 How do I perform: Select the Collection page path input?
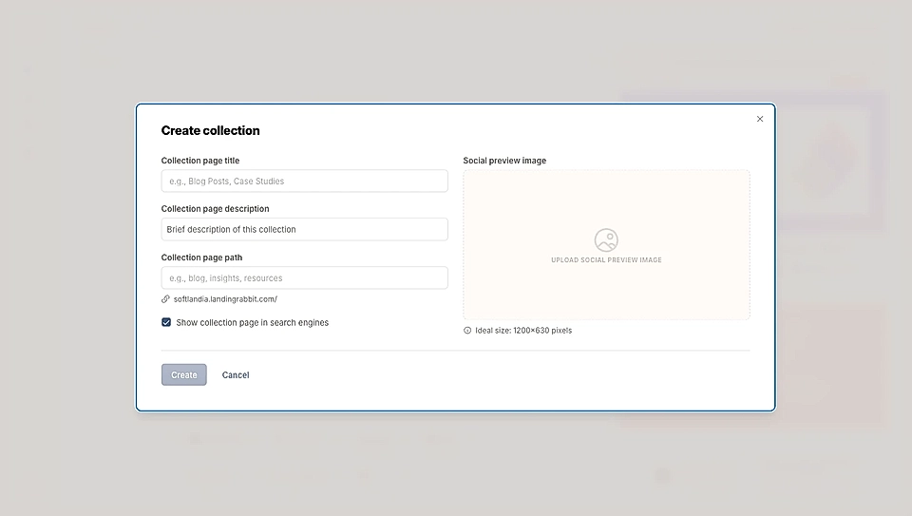click(304, 278)
